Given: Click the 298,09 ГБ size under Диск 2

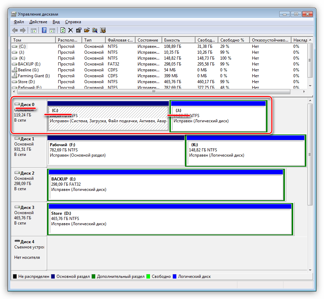Looking at the screenshot, I should [x=23, y=184].
